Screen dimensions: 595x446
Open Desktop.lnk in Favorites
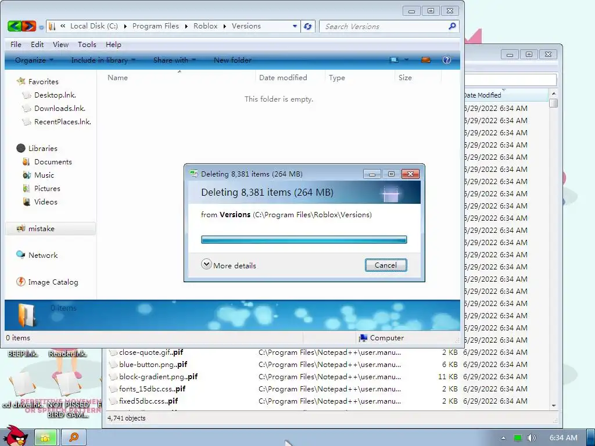pyautogui.click(x=55, y=95)
